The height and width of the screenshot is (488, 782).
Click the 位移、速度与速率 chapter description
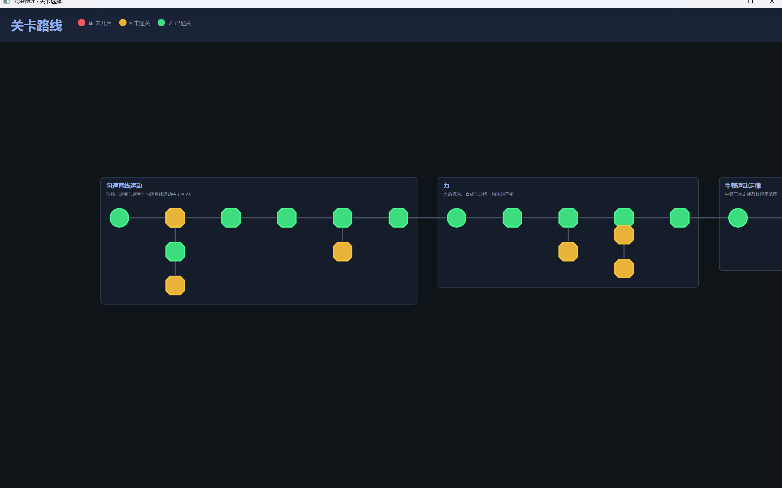pos(148,194)
